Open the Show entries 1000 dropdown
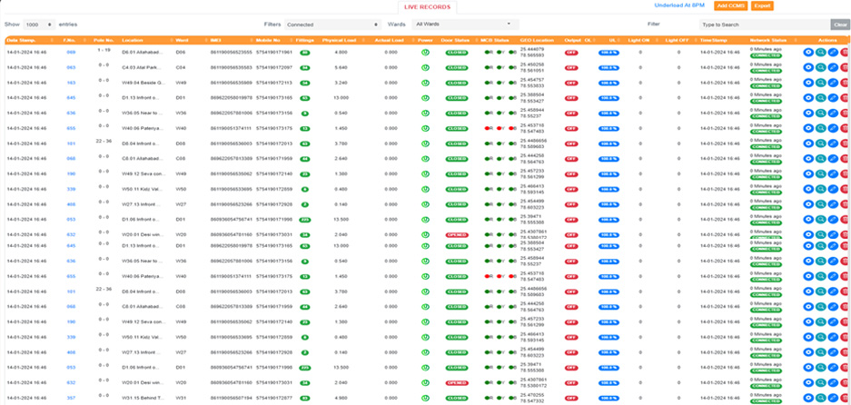The image size is (851, 405). pyautogui.click(x=39, y=25)
